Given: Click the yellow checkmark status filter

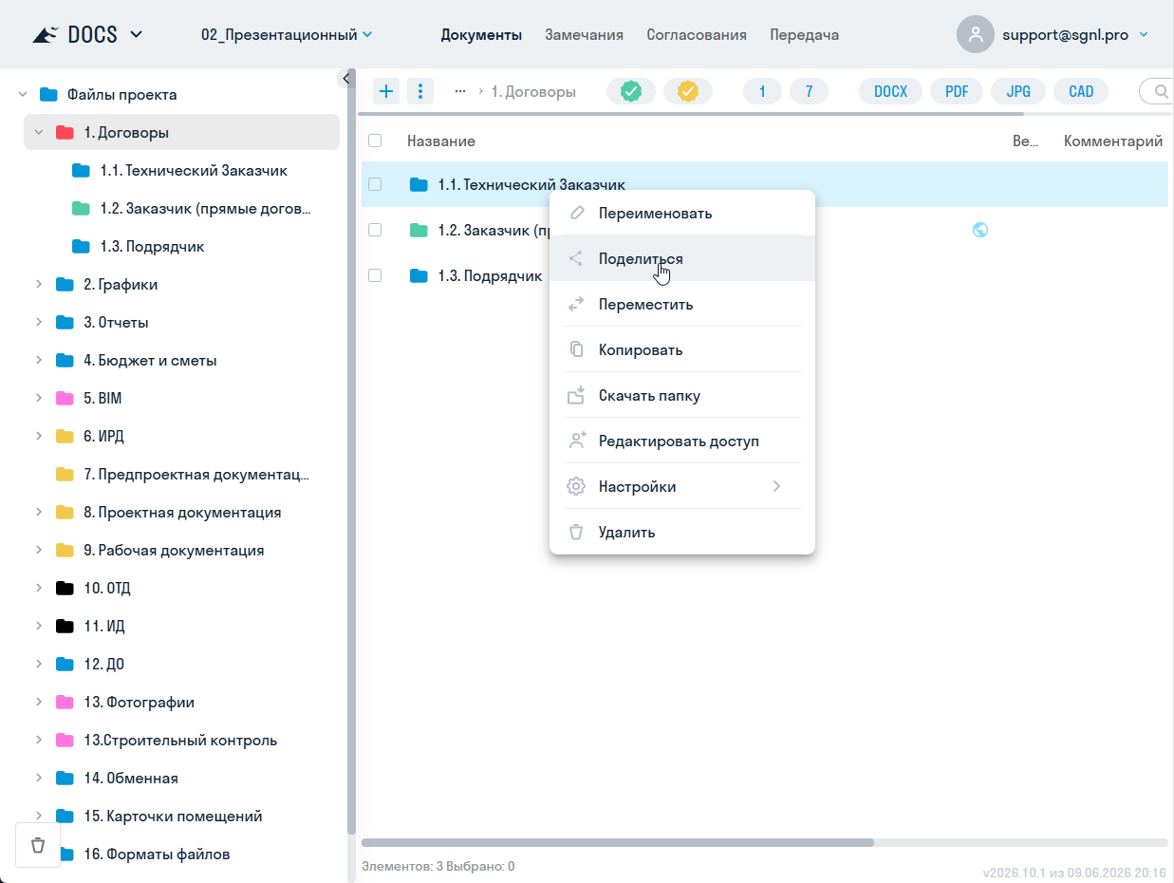Looking at the screenshot, I should pyautogui.click(x=688, y=91).
